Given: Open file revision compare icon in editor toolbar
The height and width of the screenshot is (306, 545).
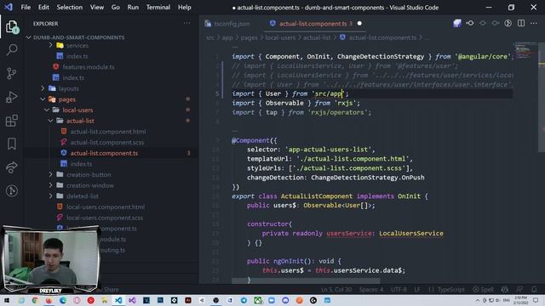Looking at the screenshot, I should point(470,23).
